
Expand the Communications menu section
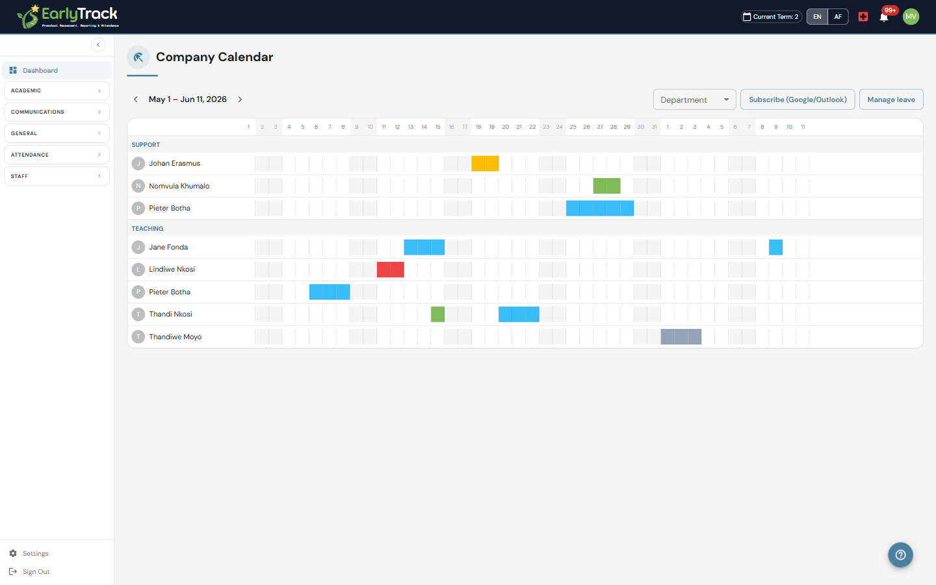click(57, 112)
